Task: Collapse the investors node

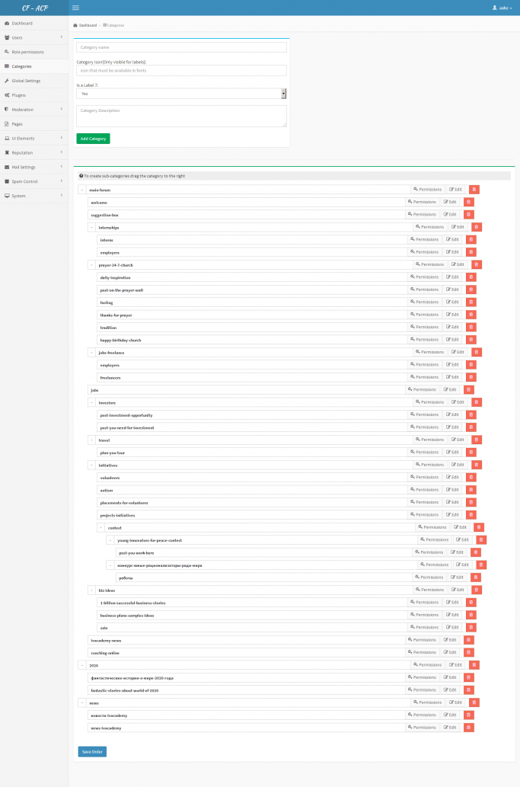Action: click(91, 402)
